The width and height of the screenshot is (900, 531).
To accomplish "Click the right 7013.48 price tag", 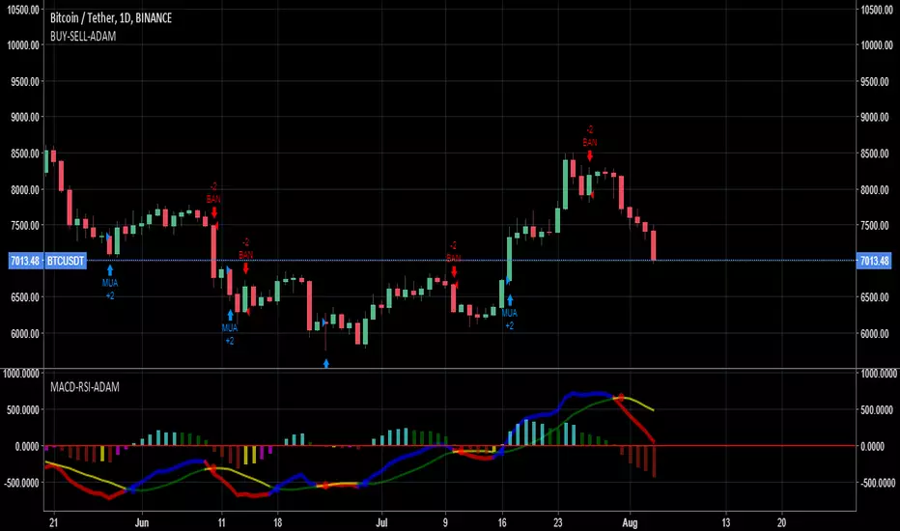I will pos(874,261).
